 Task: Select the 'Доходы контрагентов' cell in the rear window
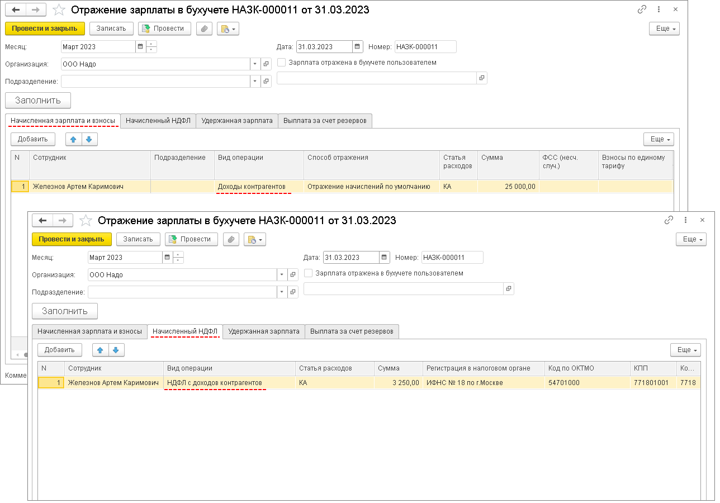258,187
